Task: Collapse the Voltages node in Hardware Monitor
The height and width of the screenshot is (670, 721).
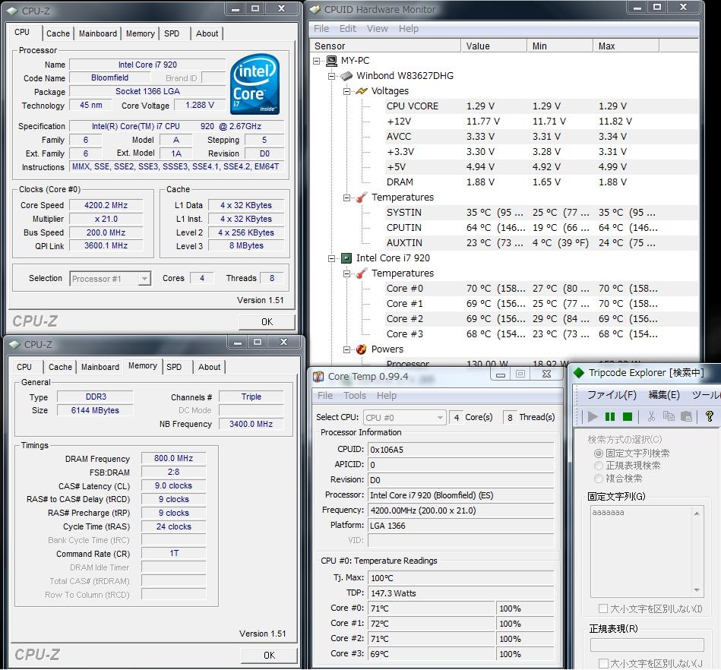Action: tap(346, 91)
